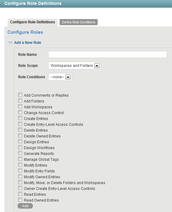The image size is (172, 212).
Task: Toggle Create Entry-Level Access Controls checkbox
Action: [20, 124]
